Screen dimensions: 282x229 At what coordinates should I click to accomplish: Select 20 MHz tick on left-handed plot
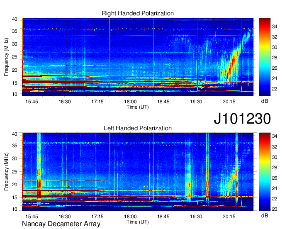[x=15, y=185]
